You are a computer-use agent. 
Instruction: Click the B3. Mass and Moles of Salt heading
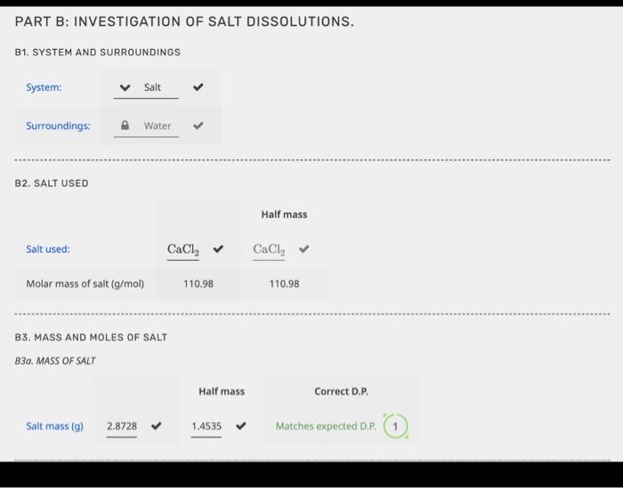(91, 338)
